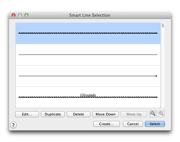Viewport: 180px width, 142px height.
Task: Open the Create... dialog
Action: click(x=107, y=124)
